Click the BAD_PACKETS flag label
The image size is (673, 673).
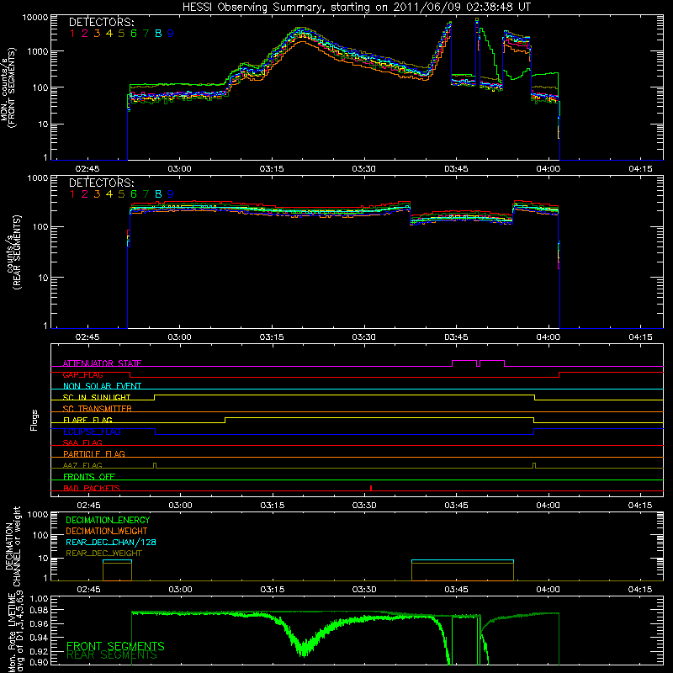point(92,488)
